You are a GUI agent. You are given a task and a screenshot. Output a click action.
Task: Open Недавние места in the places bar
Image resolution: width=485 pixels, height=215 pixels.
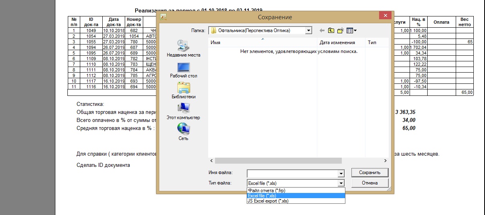coord(183,48)
